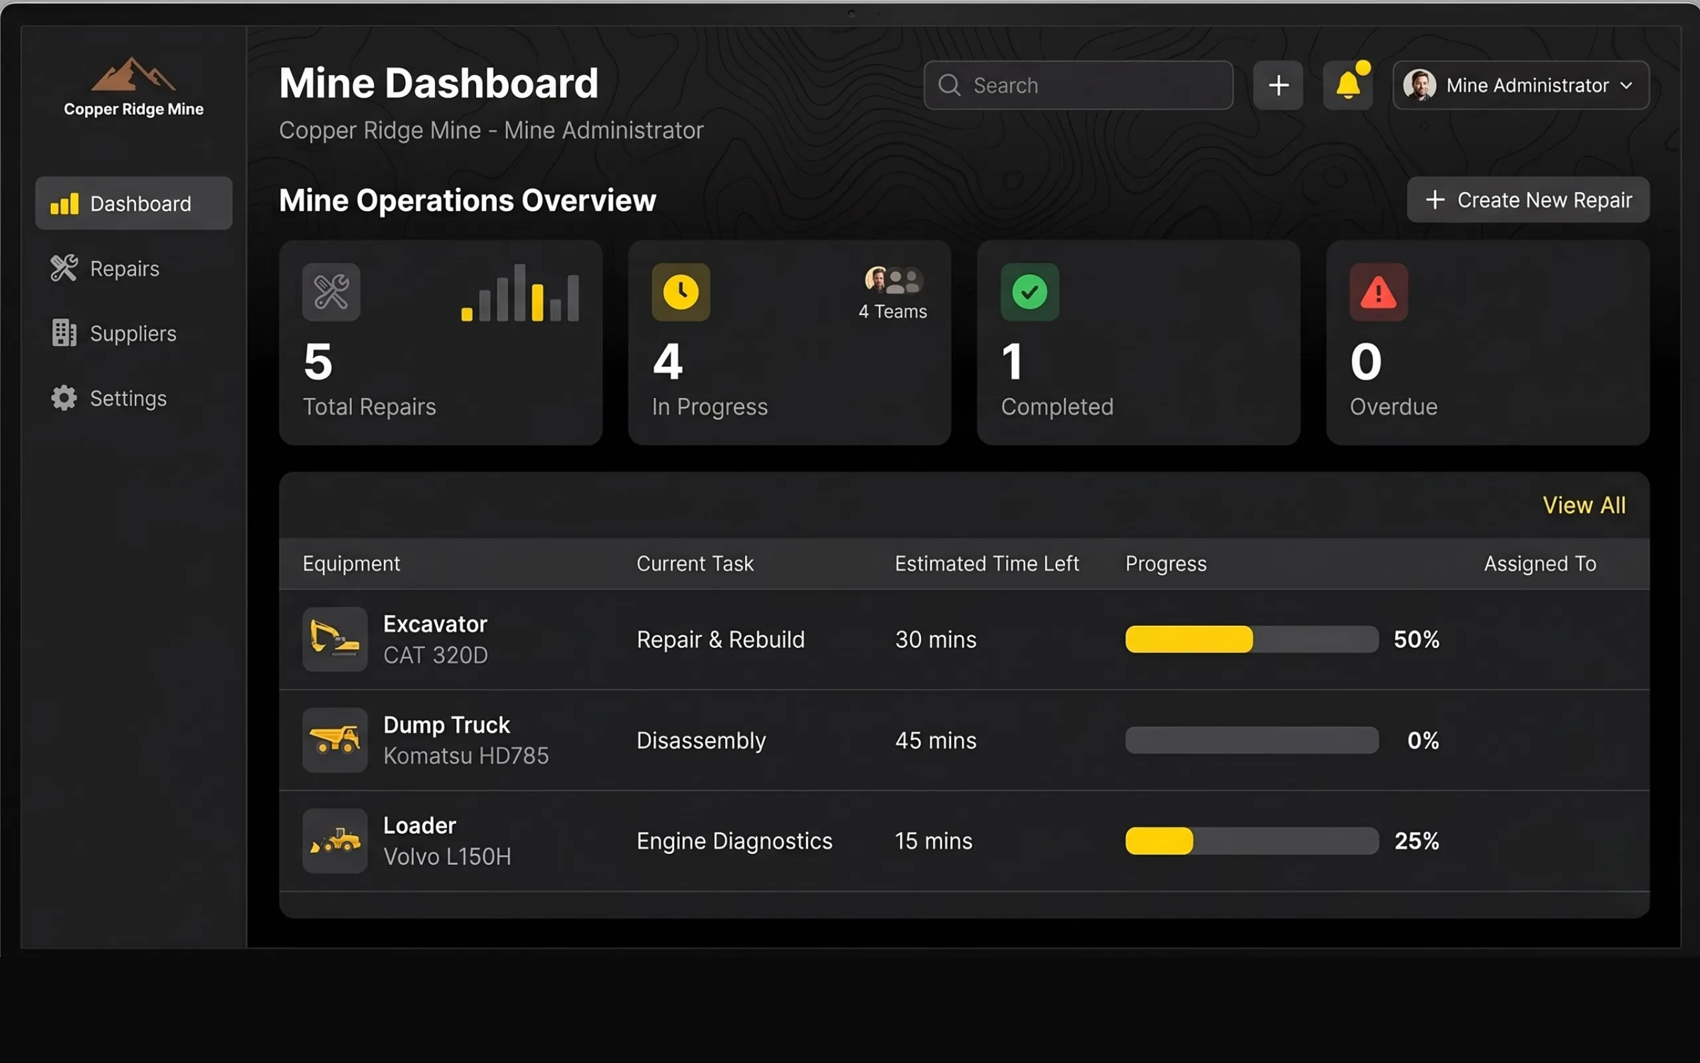
Task: Click the Search input field
Action: pos(1078,85)
